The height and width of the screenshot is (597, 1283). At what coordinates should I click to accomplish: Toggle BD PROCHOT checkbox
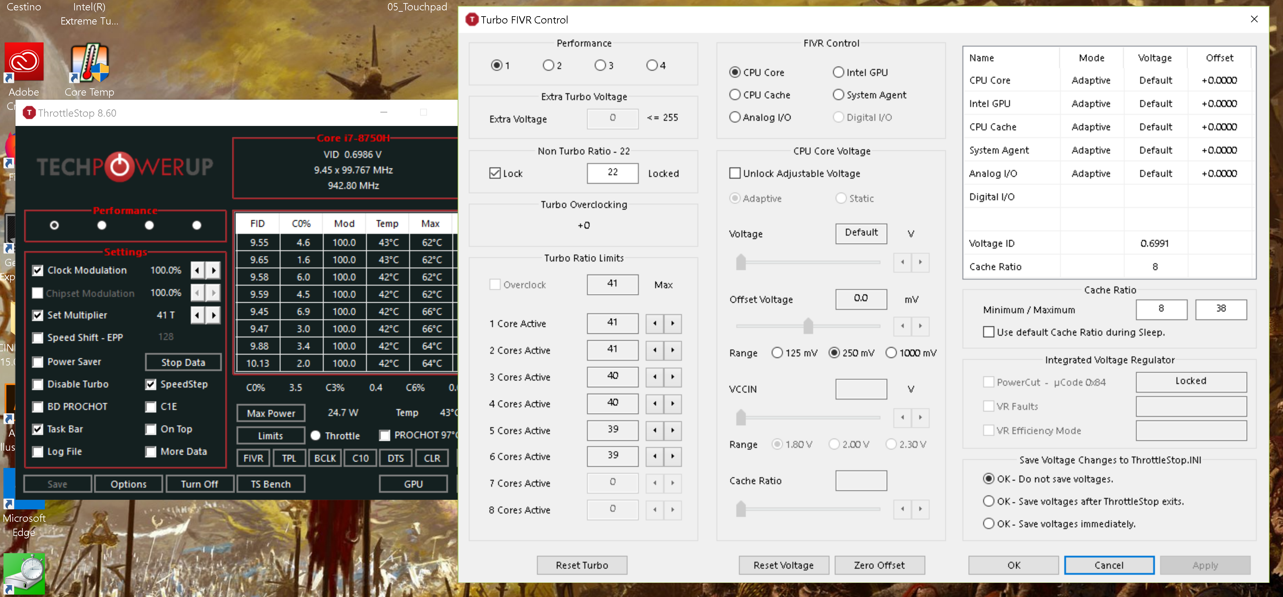[37, 407]
